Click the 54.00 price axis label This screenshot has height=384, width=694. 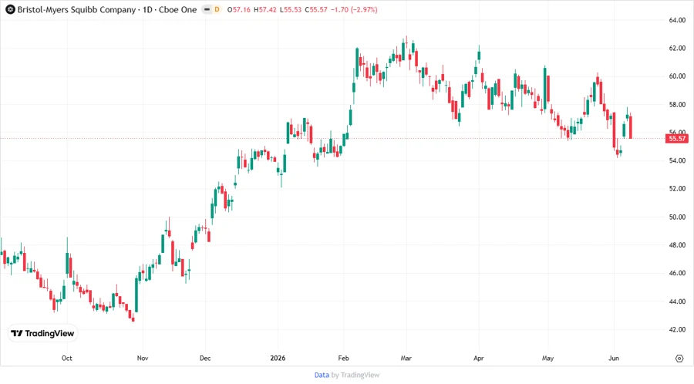(x=677, y=160)
